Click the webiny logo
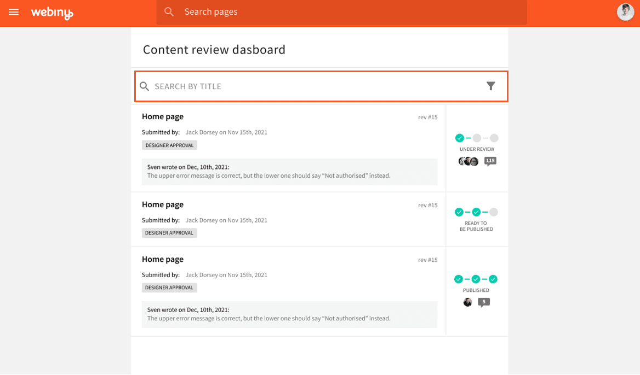 coord(52,11)
